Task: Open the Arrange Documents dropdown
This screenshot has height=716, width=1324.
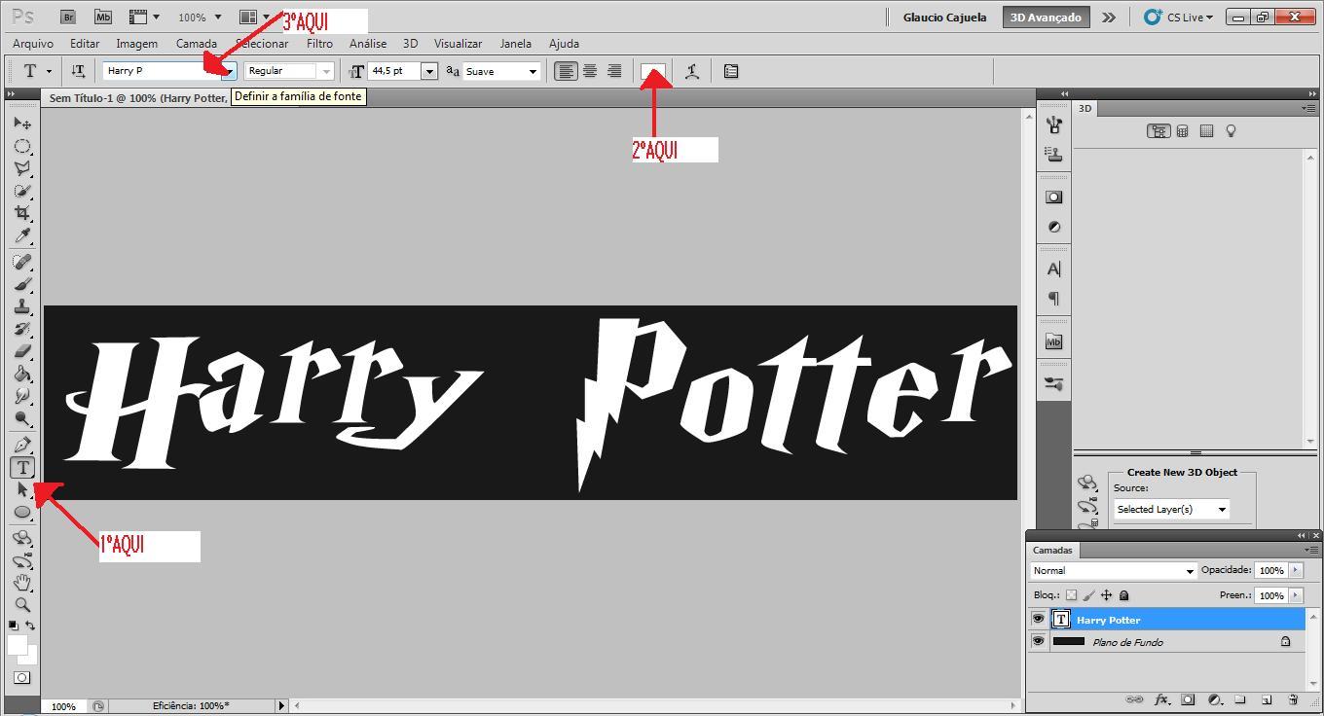Action: pyautogui.click(x=255, y=17)
